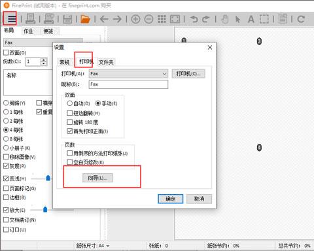The width and height of the screenshot is (314, 251).
Task: Toggle the 文档装订(N) checkbox
Action: pos(6,220)
